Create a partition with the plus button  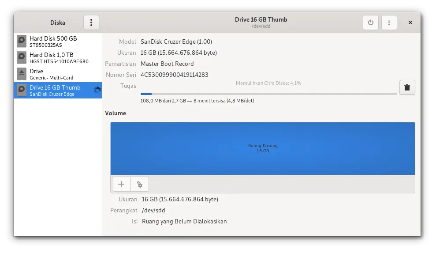pos(121,184)
